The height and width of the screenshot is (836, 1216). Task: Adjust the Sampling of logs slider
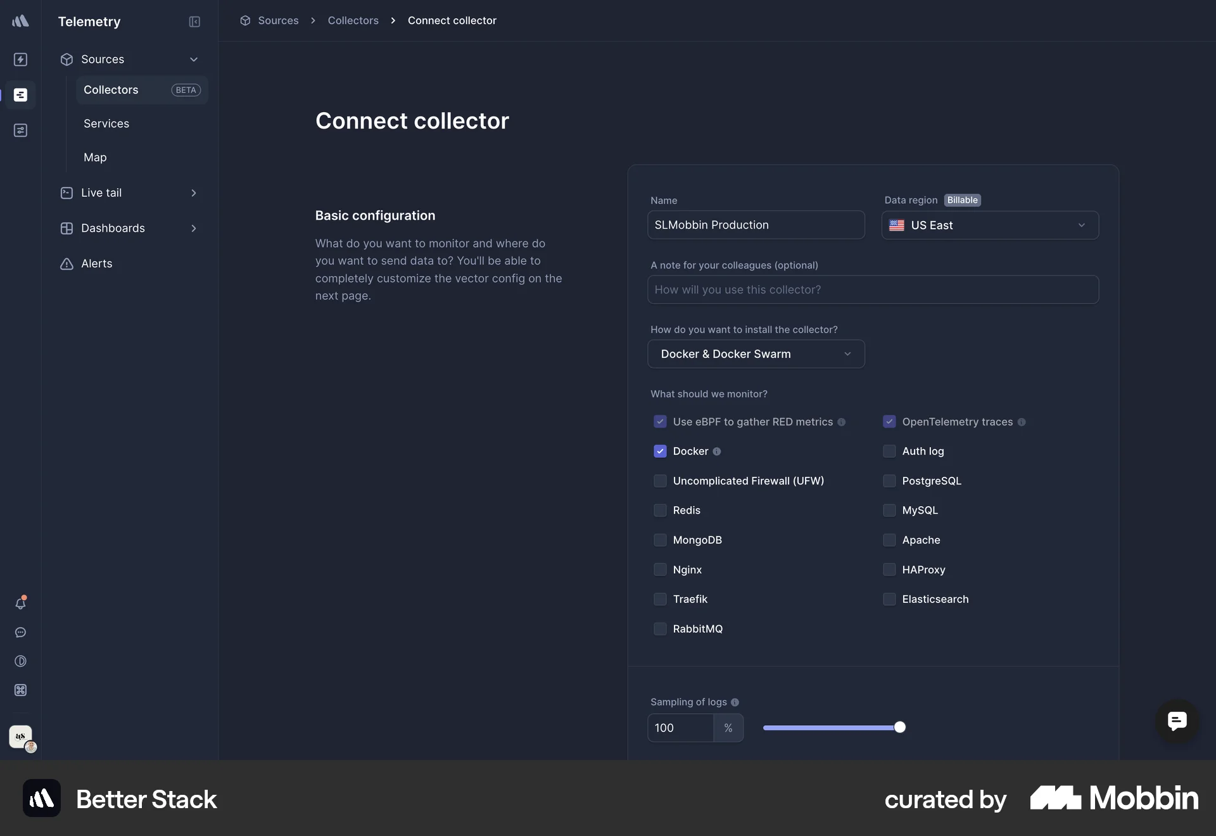coord(899,727)
